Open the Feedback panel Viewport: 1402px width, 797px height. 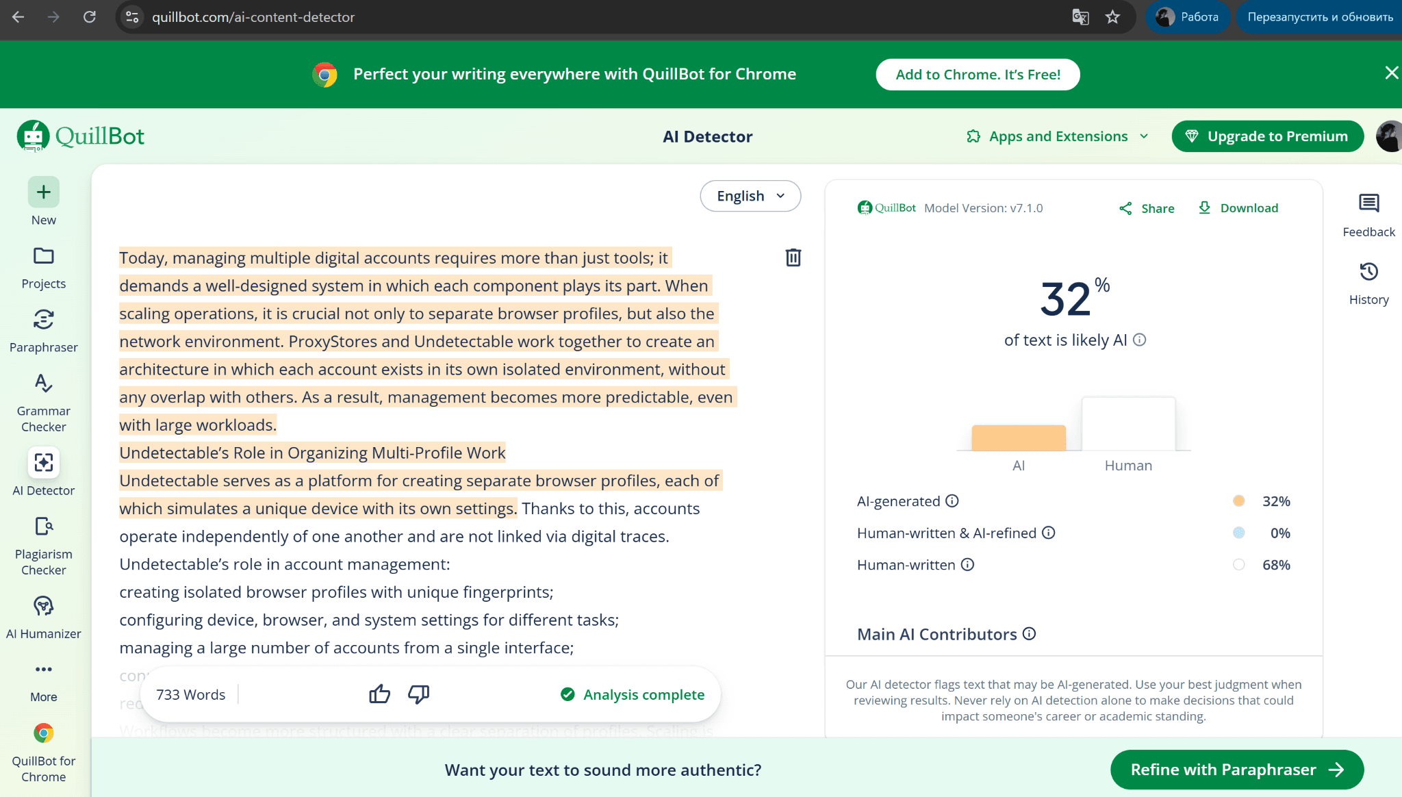pos(1368,214)
